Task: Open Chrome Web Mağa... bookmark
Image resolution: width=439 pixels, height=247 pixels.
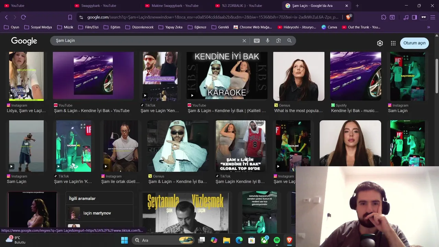Action: [253, 27]
